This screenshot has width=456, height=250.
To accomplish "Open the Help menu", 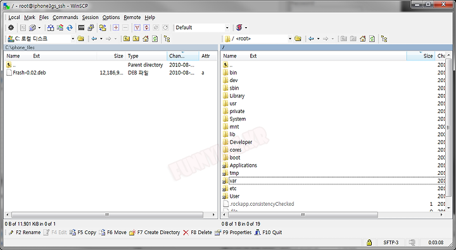I will [x=149, y=18].
